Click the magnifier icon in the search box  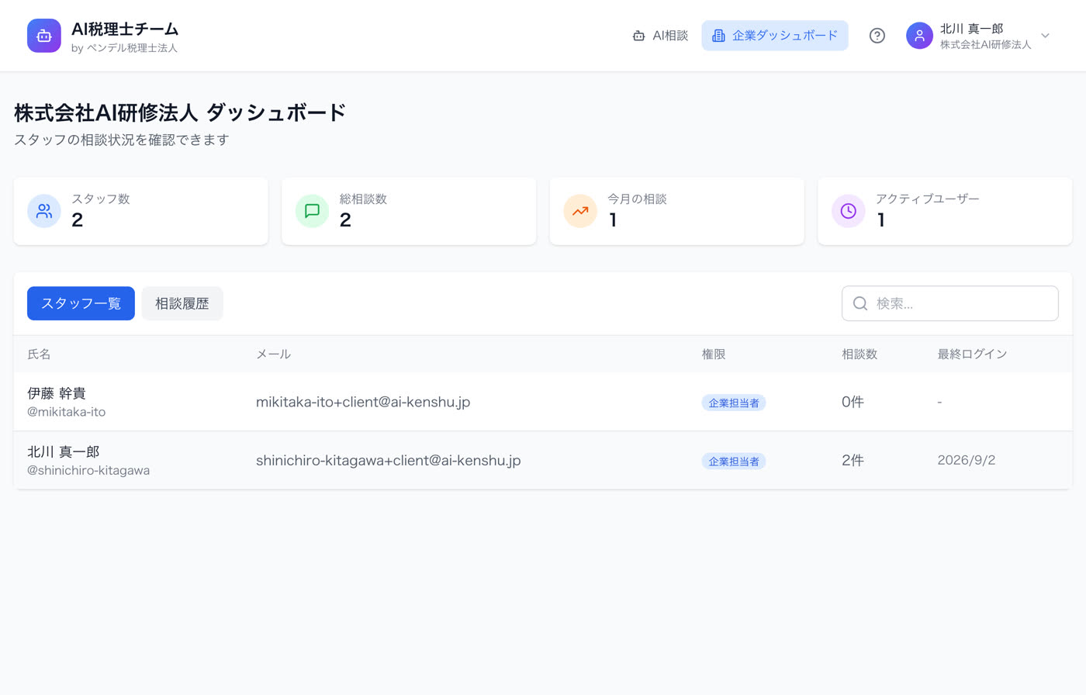(x=860, y=303)
